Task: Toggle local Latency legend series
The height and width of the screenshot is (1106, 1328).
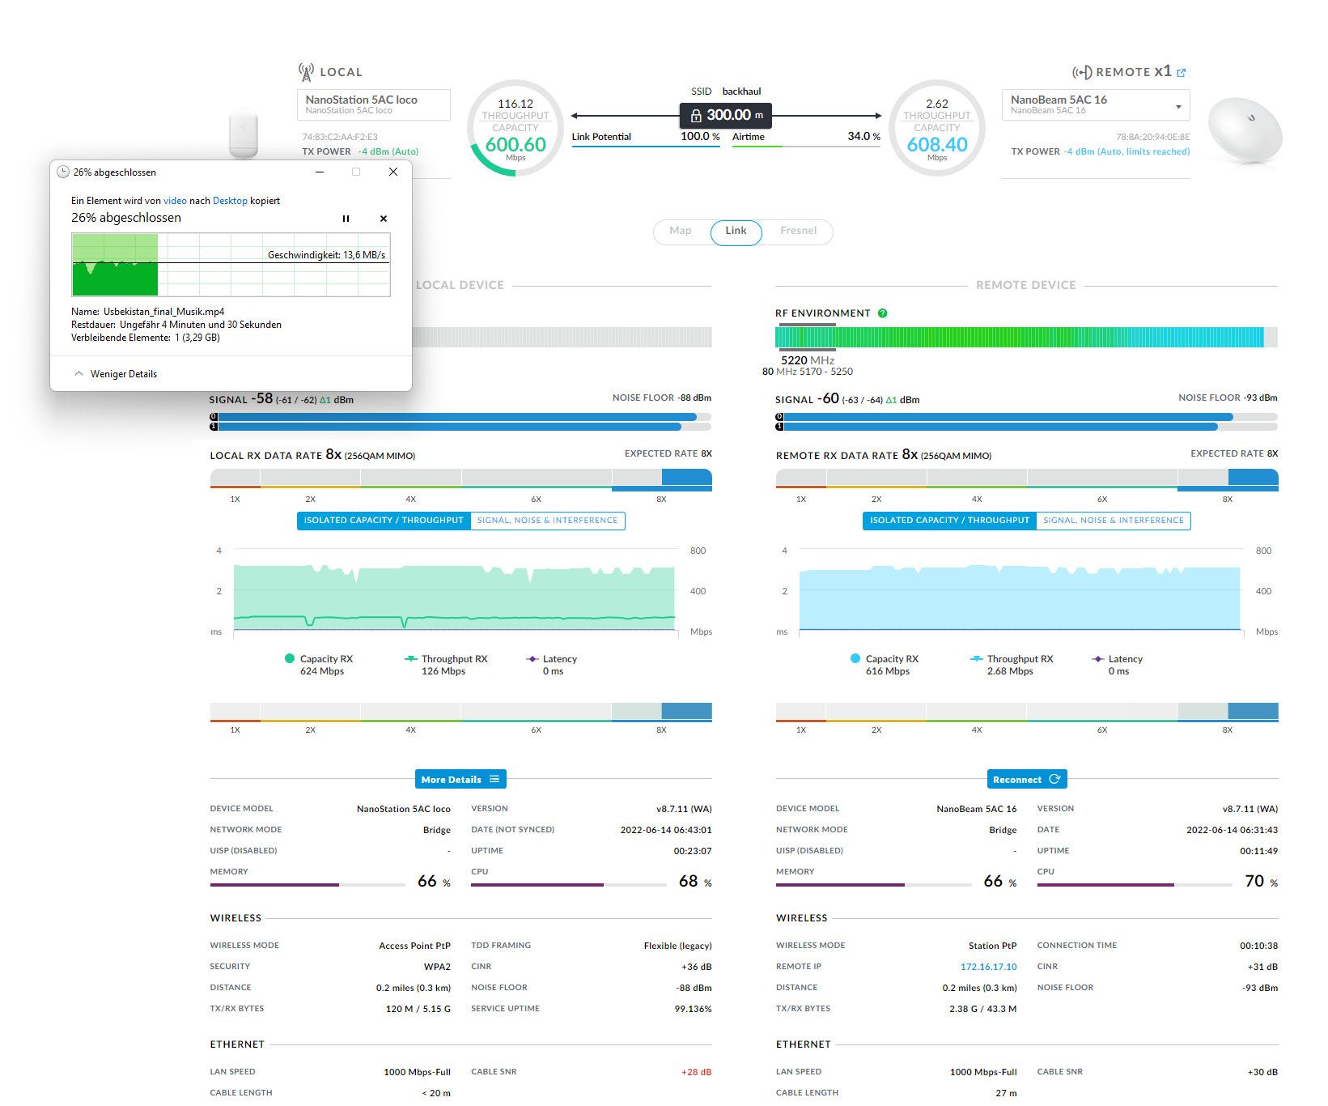Action: 532,659
